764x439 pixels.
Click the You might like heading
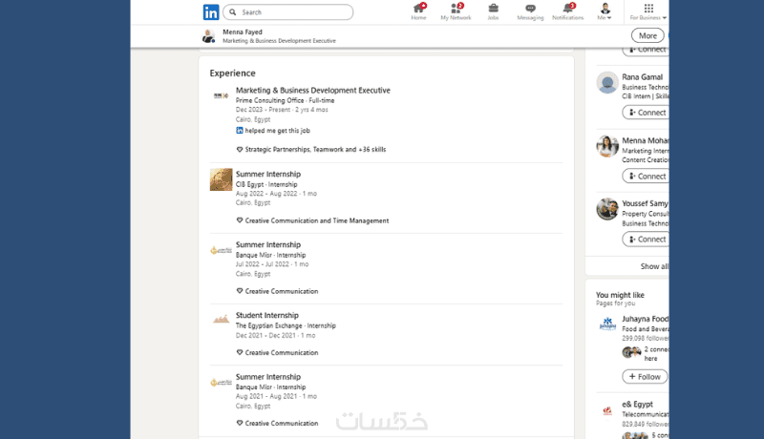(x=620, y=295)
